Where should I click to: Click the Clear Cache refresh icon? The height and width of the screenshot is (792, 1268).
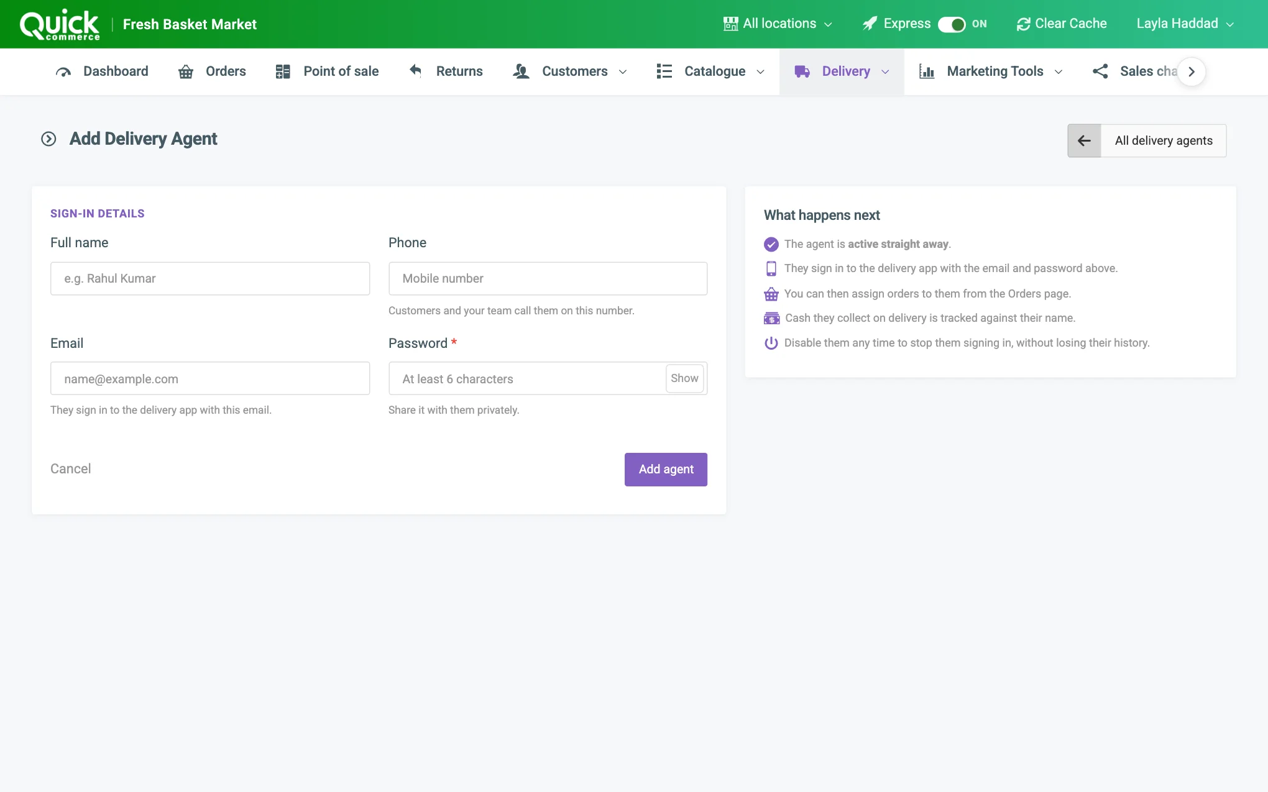click(1023, 24)
